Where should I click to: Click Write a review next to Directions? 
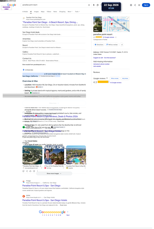coord(112,44)
